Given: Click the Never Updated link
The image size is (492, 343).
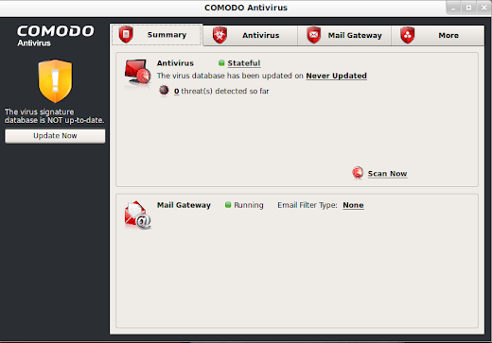Looking at the screenshot, I should click(x=336, y=76).
